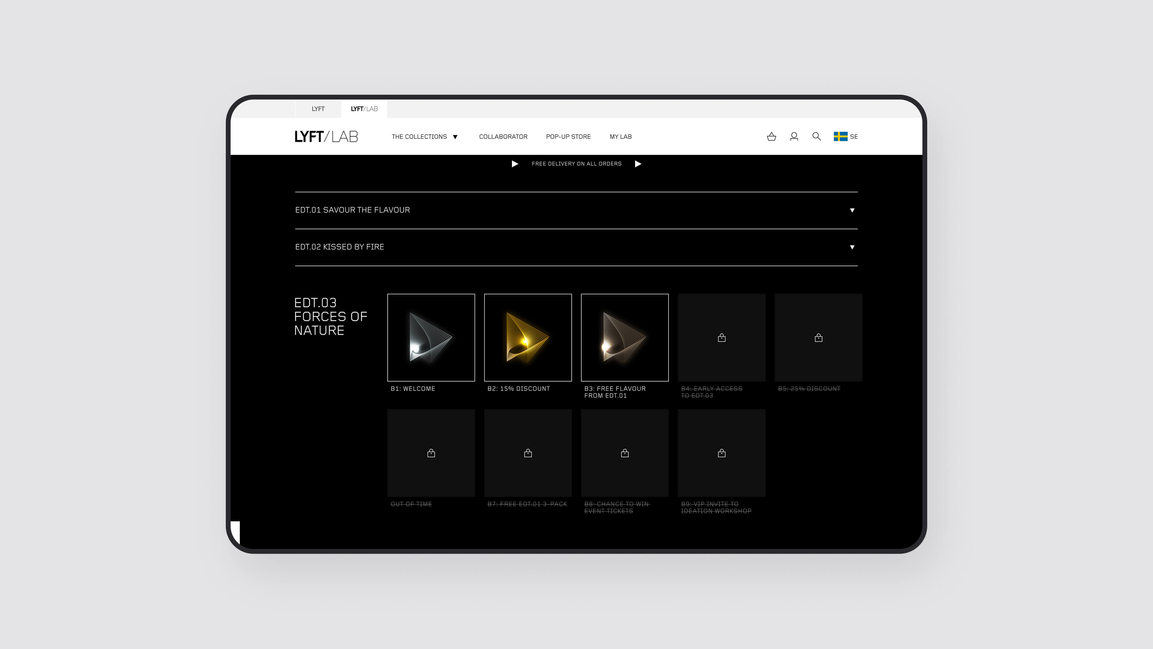Open My Lab in navigation

(x=620, y=137)
